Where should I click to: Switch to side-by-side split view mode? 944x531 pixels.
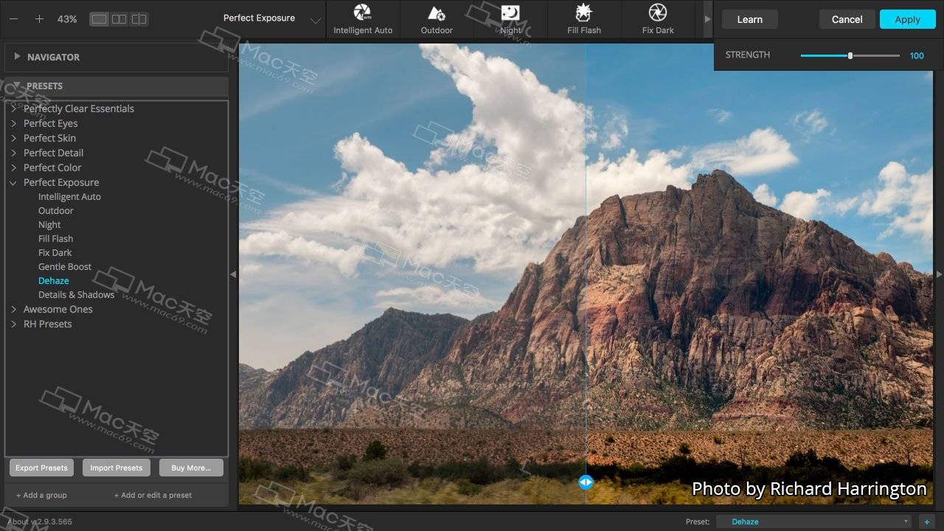pos(119,19)
